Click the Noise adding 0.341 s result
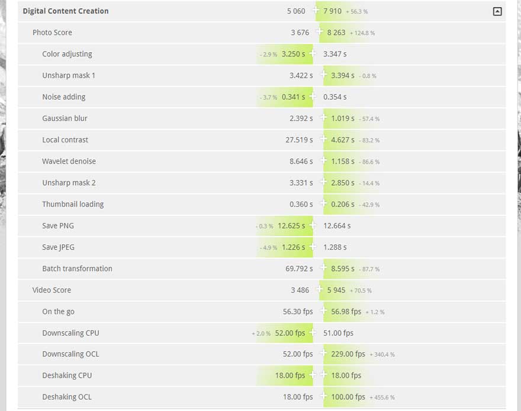The width and height of the screenshot is (521, 411). (x=293, y=97)
